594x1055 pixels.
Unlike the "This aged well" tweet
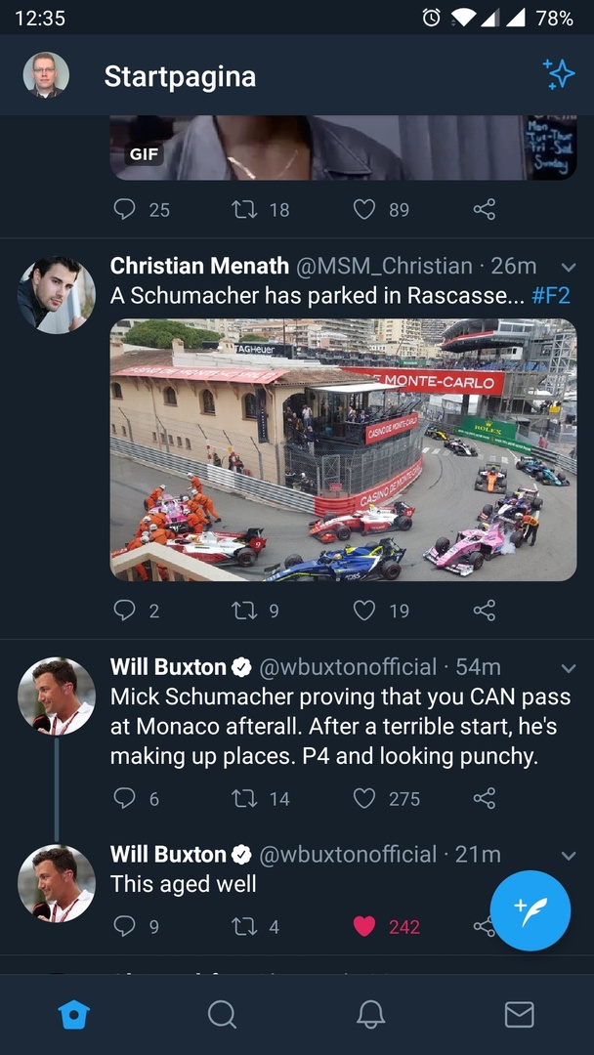(364, 926)
